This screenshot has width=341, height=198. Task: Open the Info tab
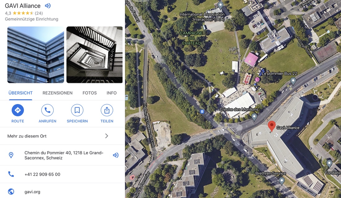(112, 93)
